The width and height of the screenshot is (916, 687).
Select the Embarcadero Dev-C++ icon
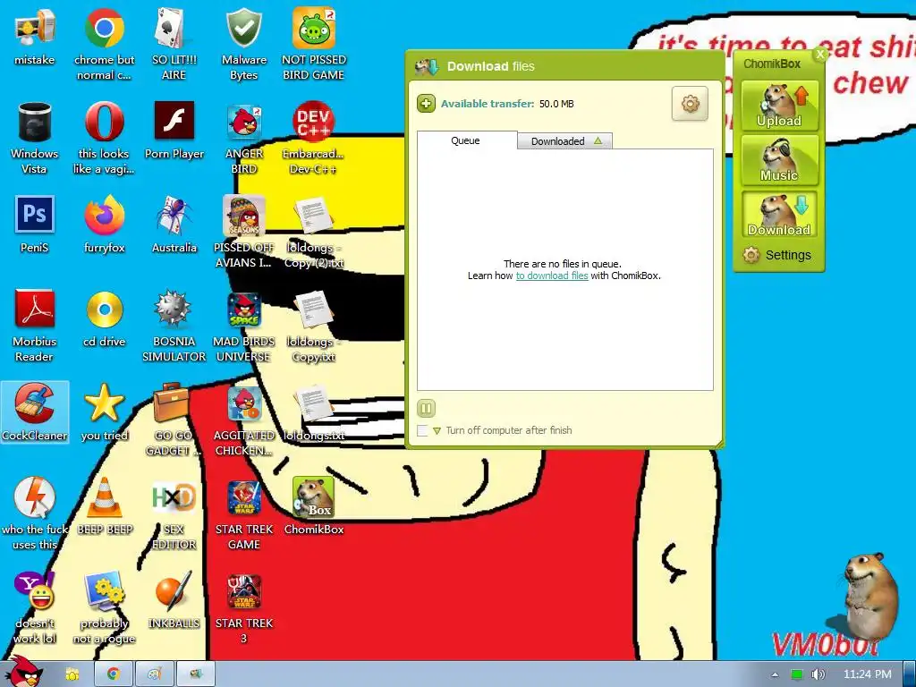[314, 139]
